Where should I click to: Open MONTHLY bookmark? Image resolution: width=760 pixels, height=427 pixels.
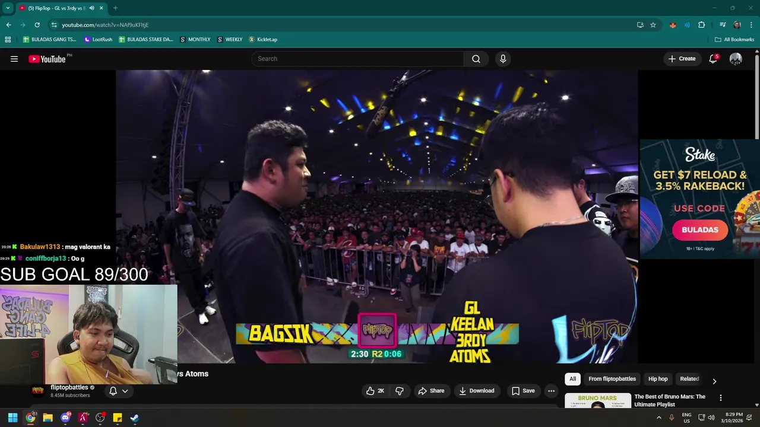point(195,39)
